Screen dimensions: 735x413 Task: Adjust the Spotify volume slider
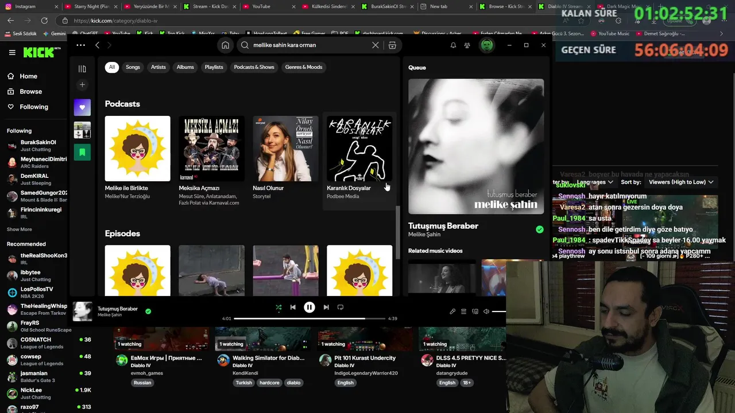[x=499, y=311]
